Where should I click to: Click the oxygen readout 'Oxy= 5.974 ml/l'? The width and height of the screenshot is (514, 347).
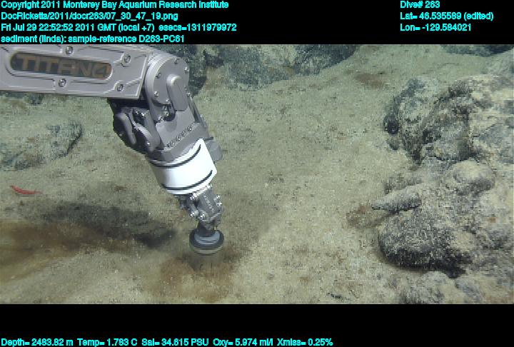coord(243,342)
